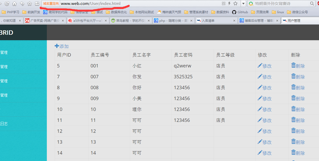Click 修改 in row ID 13
319x161 pixels.
pos(265,142)
